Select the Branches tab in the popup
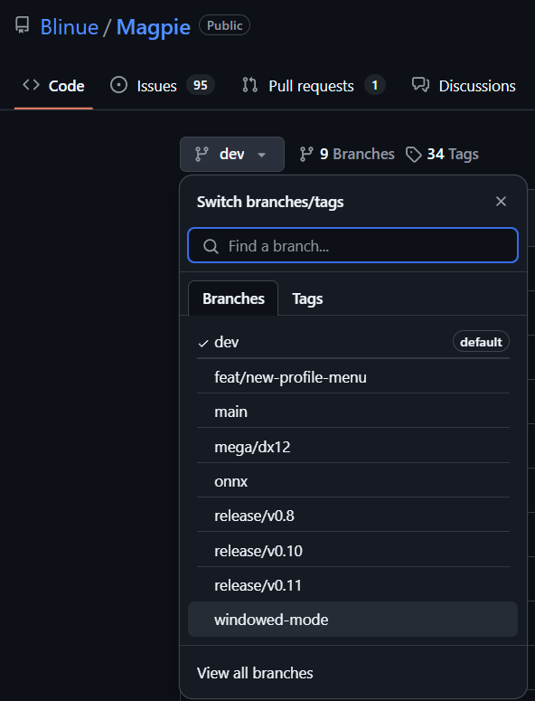Image resolution: width=535 pixels, height=701 pixels. point(233,298)
